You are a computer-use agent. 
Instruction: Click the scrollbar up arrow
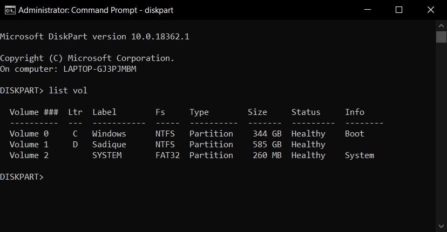coord(441,26)
